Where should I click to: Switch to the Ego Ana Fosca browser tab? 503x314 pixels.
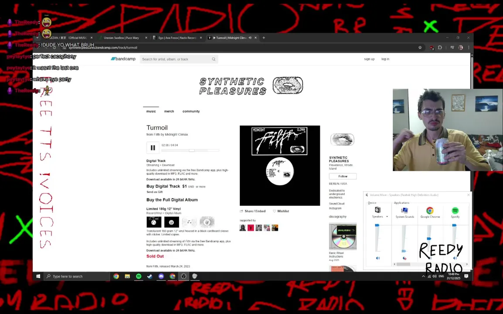[177, 38]
